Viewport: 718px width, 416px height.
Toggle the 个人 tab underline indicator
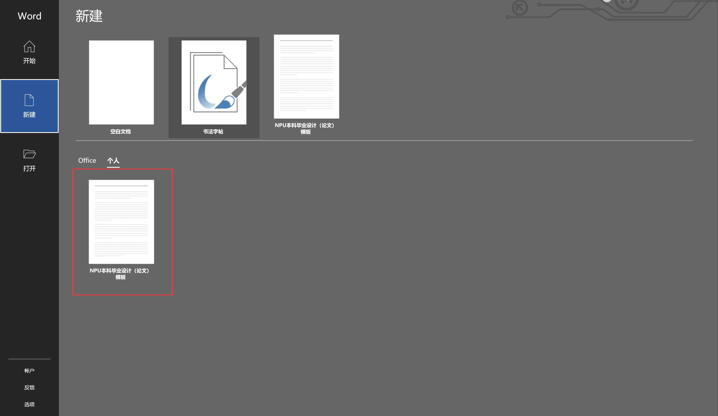[113, 167]
